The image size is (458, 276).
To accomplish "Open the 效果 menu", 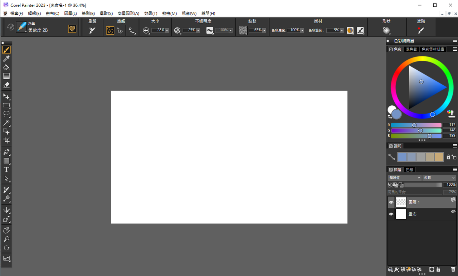I will [x=150, y=13].
